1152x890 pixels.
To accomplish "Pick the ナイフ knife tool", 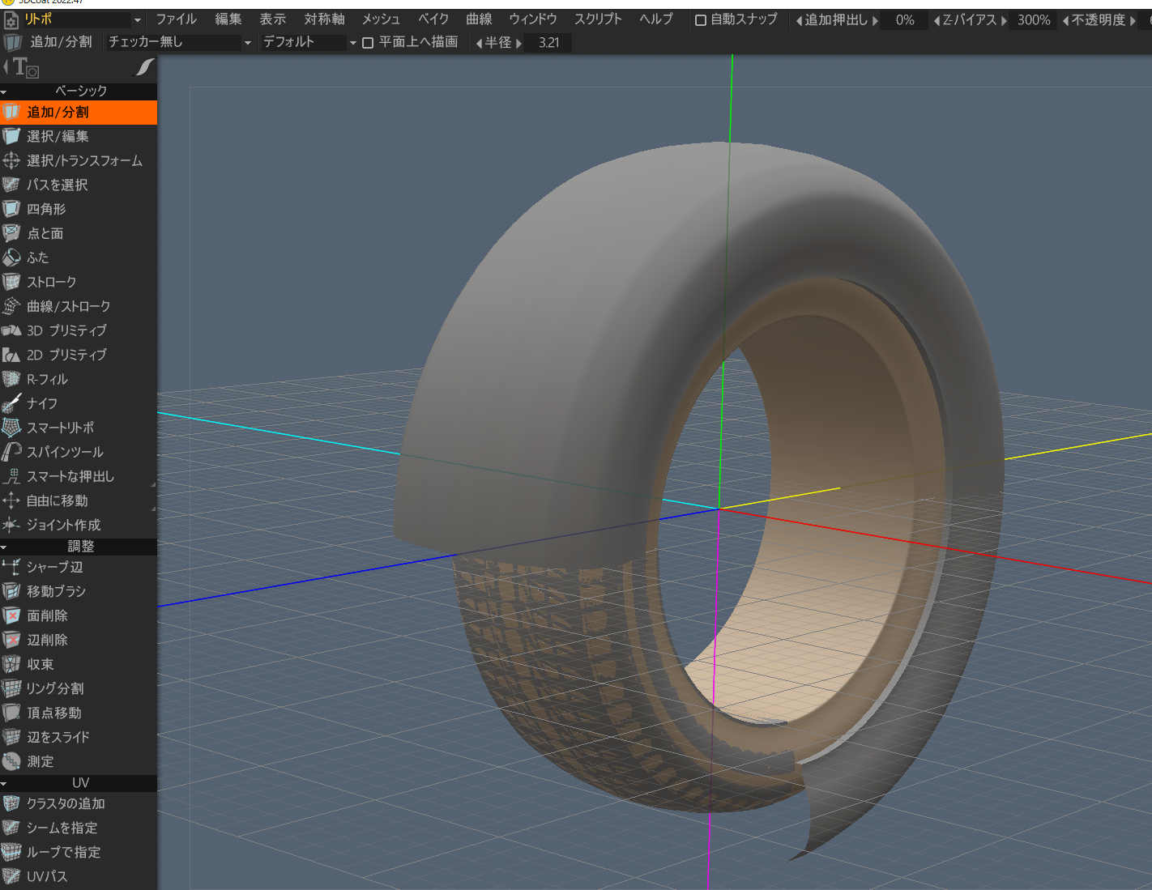I will (x=79, y=403).
